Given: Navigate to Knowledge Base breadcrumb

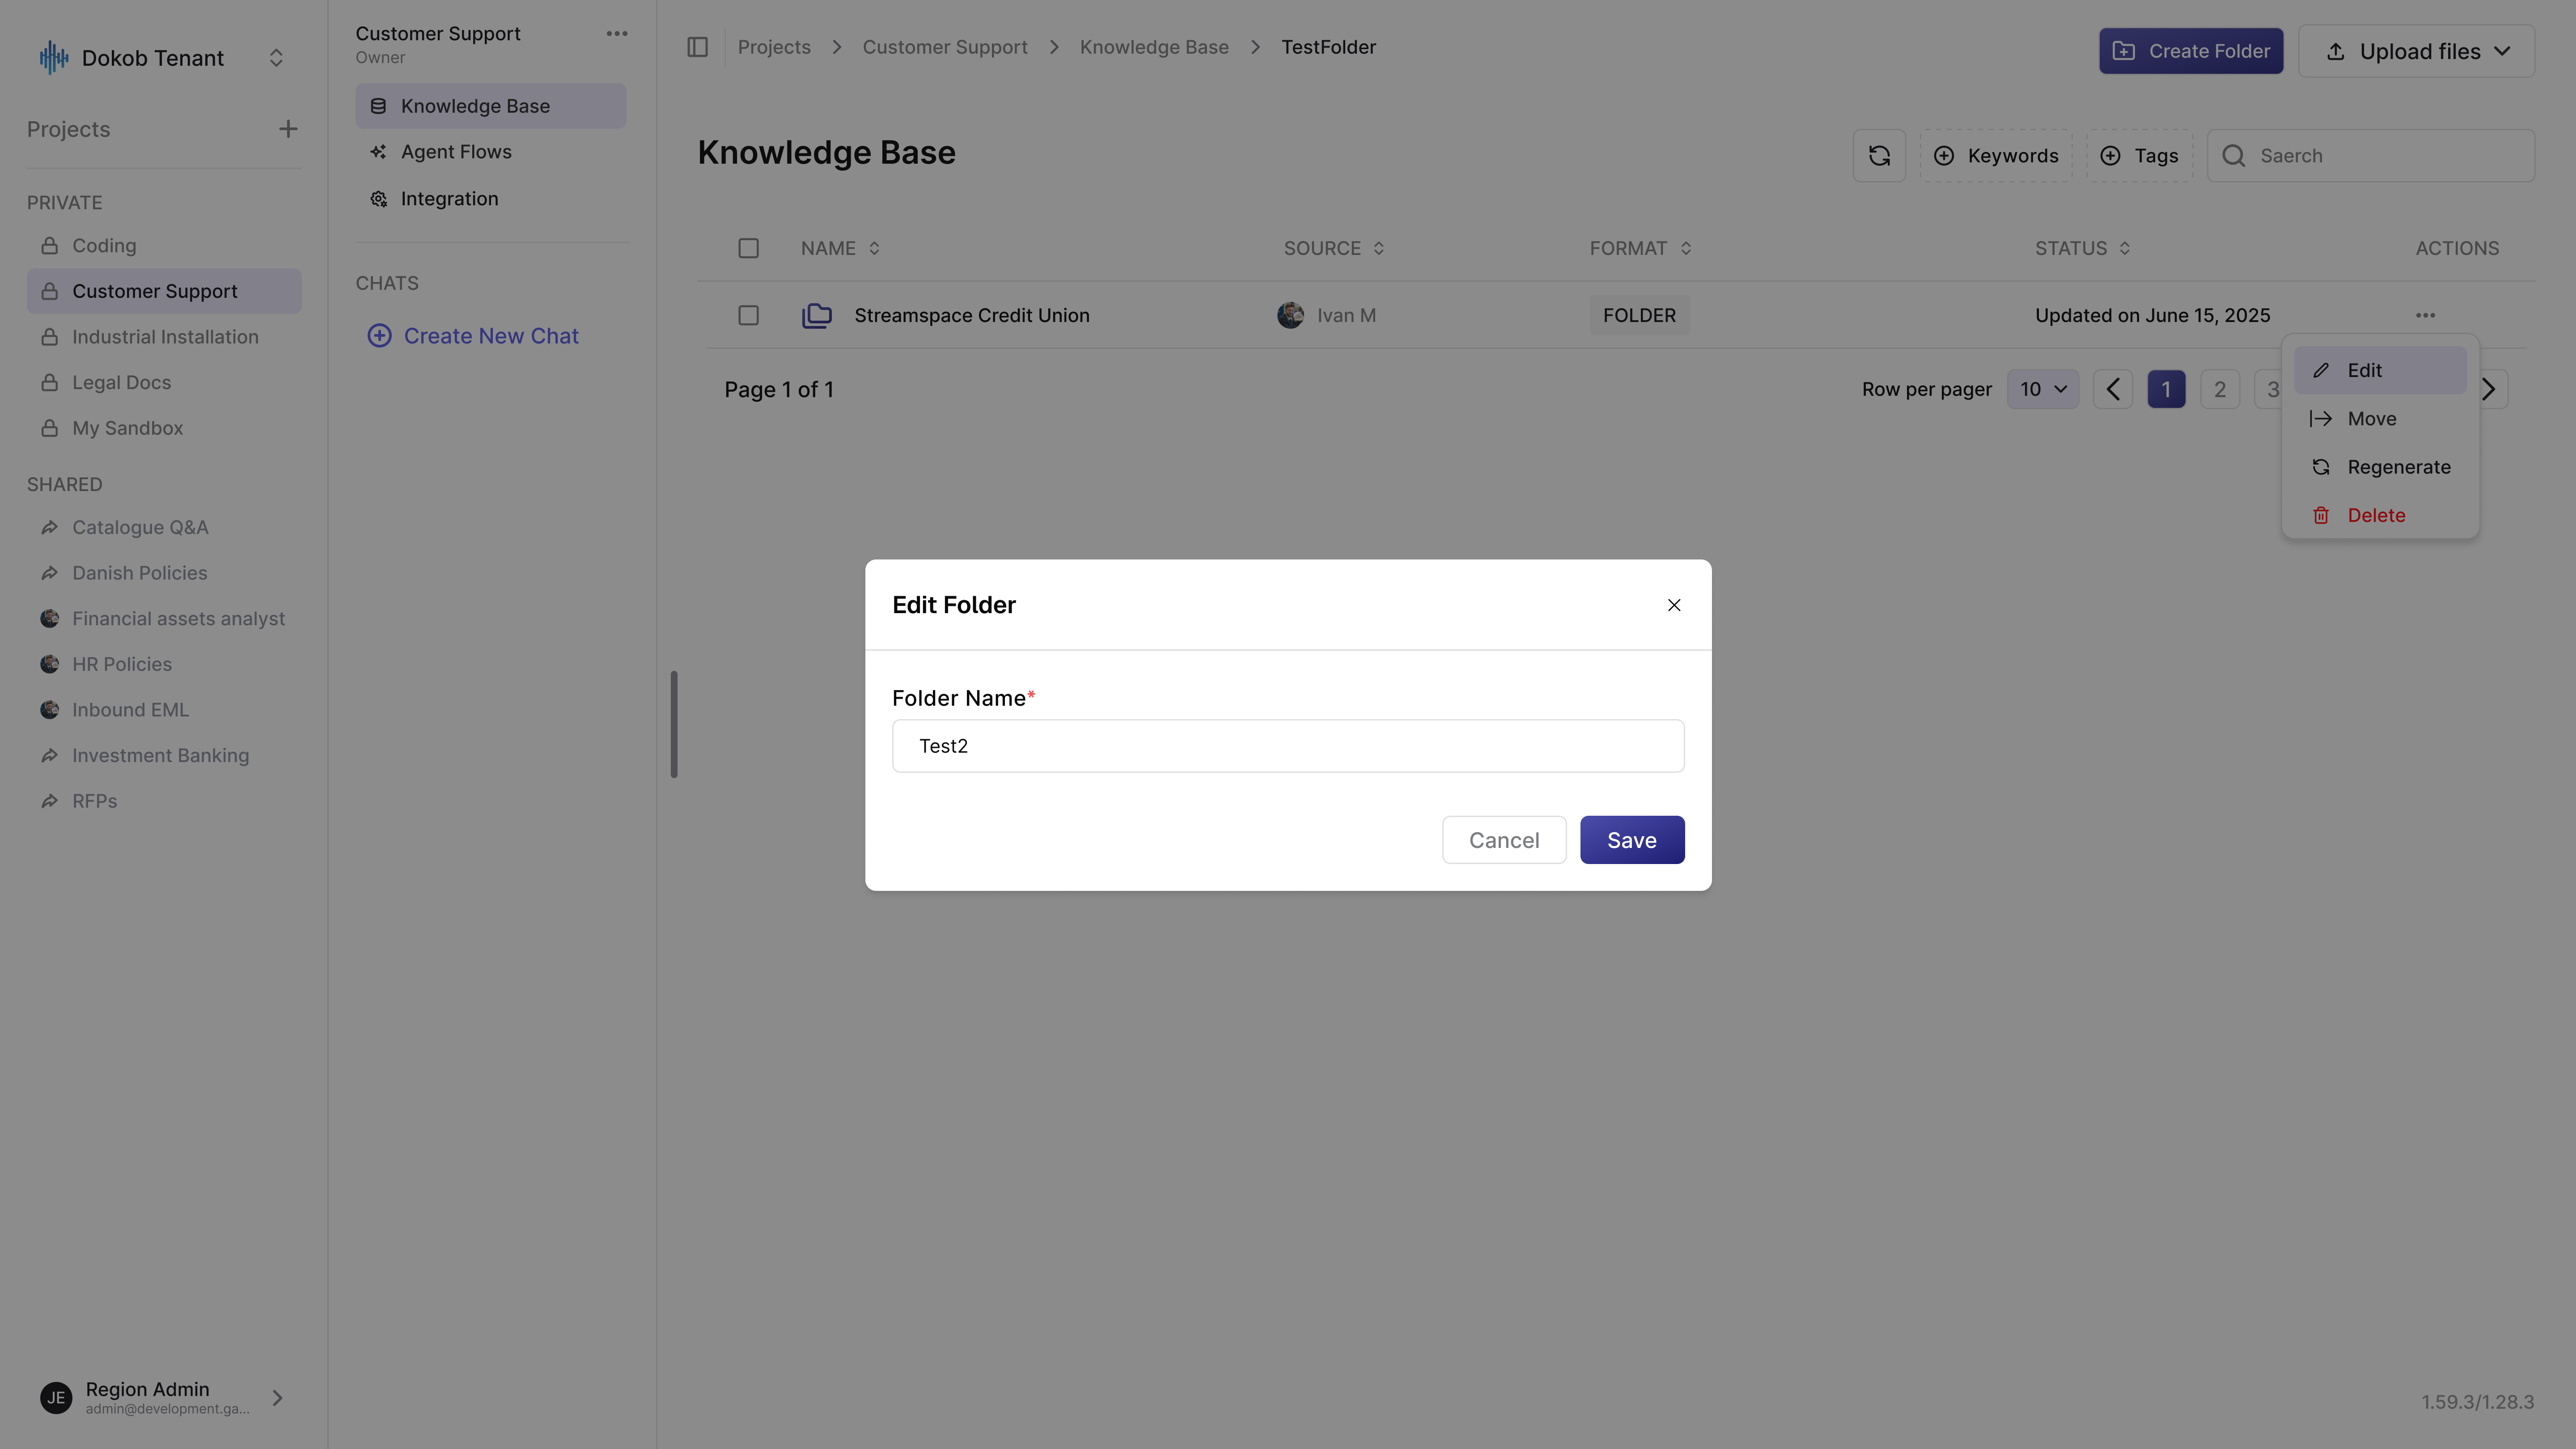Looking at the screenshot, I should coord(1154,47).
